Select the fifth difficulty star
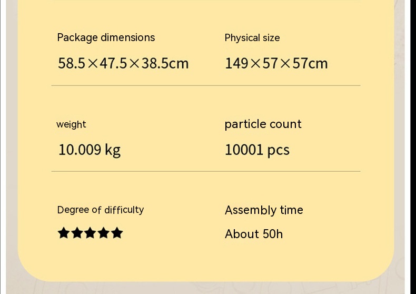 point(117,233)
